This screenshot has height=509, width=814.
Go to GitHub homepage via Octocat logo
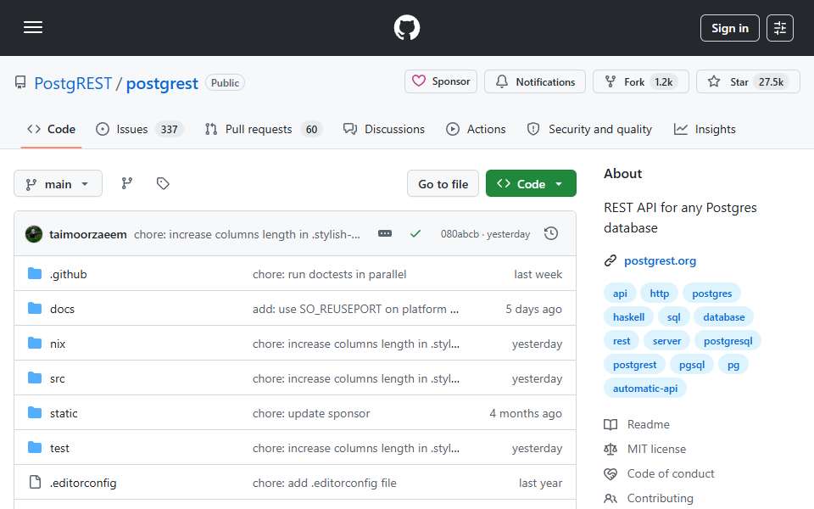tap(406, 27)
